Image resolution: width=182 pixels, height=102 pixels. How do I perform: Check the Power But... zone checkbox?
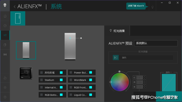coord(71,73)
